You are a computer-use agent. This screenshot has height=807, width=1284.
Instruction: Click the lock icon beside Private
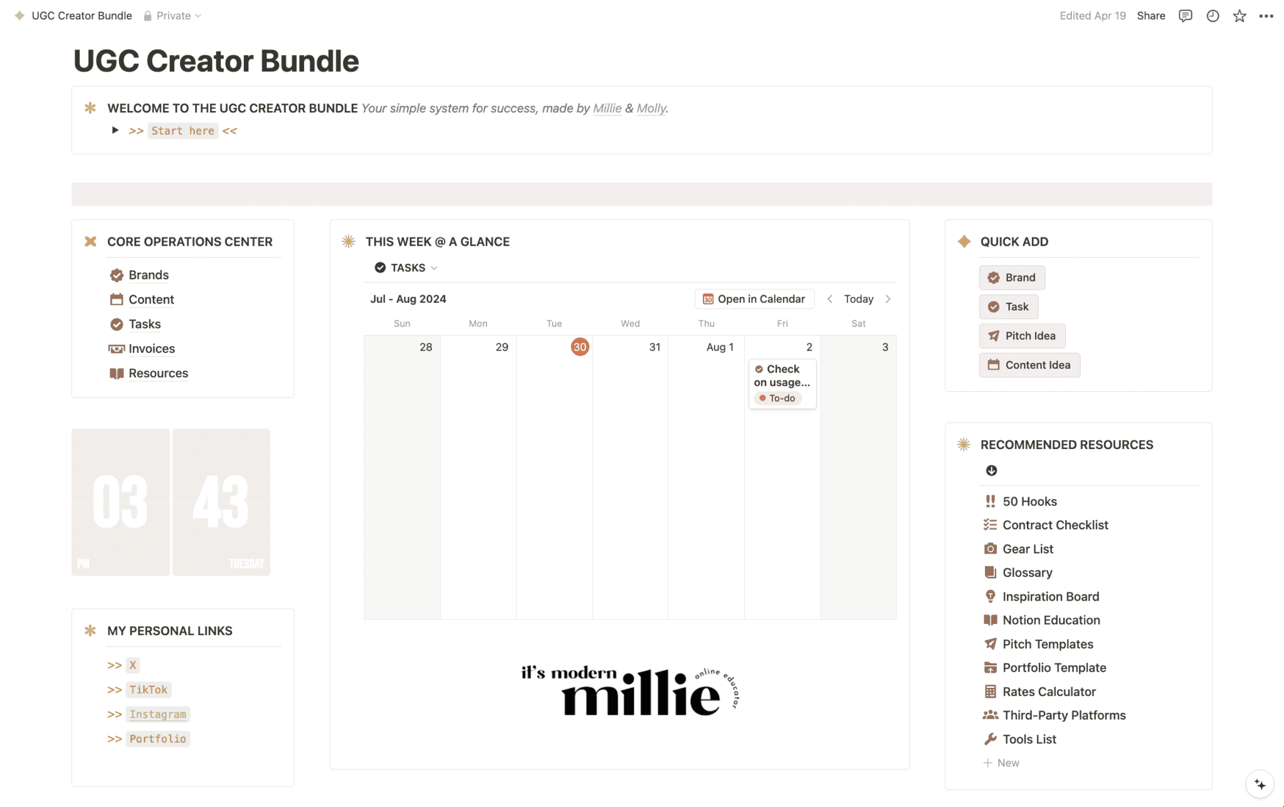pos(147,16)
